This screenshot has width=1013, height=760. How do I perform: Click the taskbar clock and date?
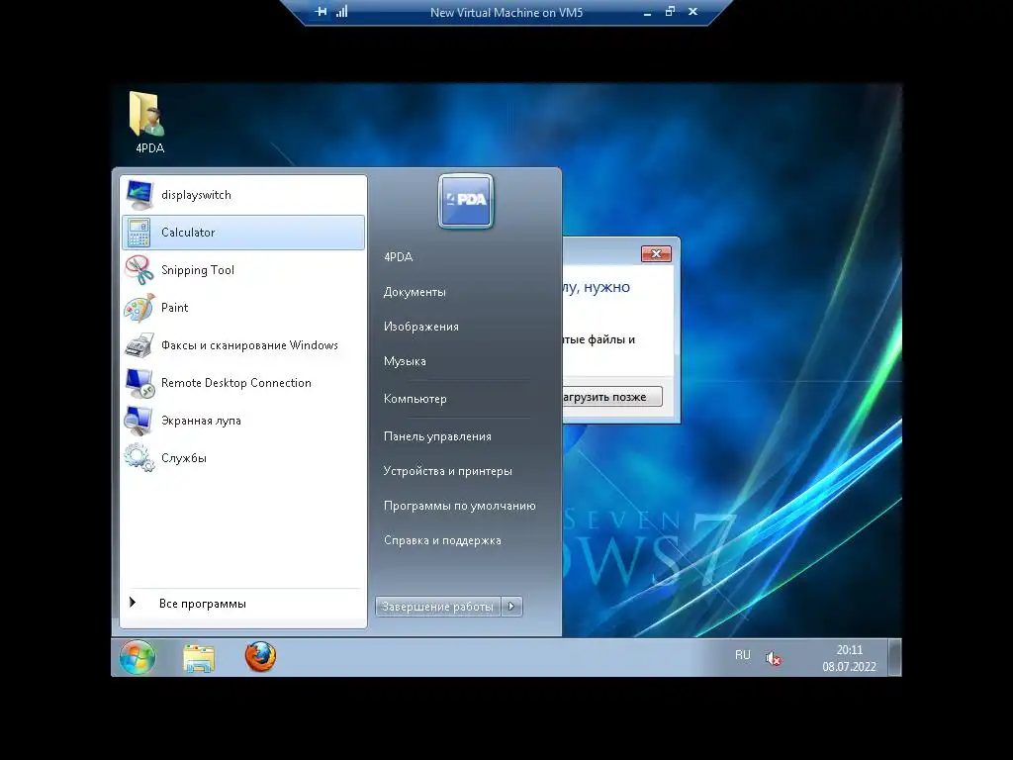point(849,658)
